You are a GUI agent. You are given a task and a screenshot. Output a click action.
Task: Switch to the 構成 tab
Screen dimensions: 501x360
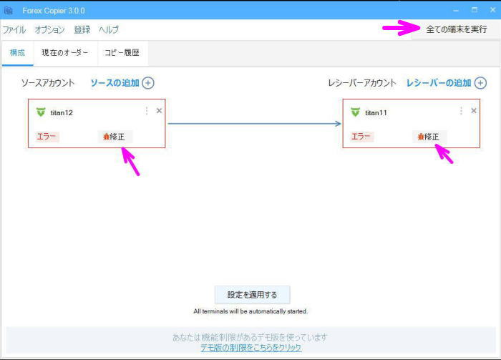(17, 53)
